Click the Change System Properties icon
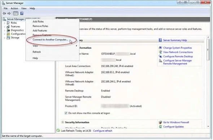 tap(160, 48)
